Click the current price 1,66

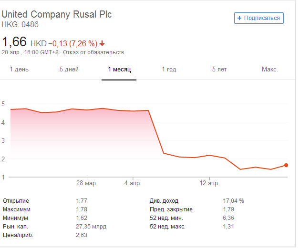point(14,42)
